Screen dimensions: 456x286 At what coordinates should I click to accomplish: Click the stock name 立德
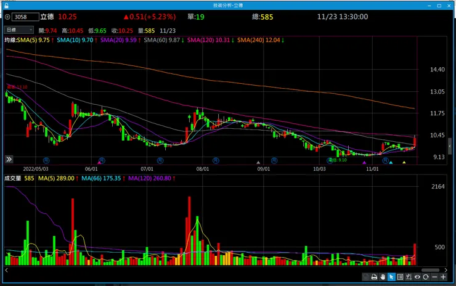[47, 17]
